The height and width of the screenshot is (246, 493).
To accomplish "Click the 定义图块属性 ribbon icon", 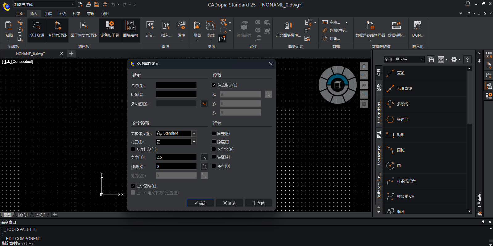I will point(288,30).
